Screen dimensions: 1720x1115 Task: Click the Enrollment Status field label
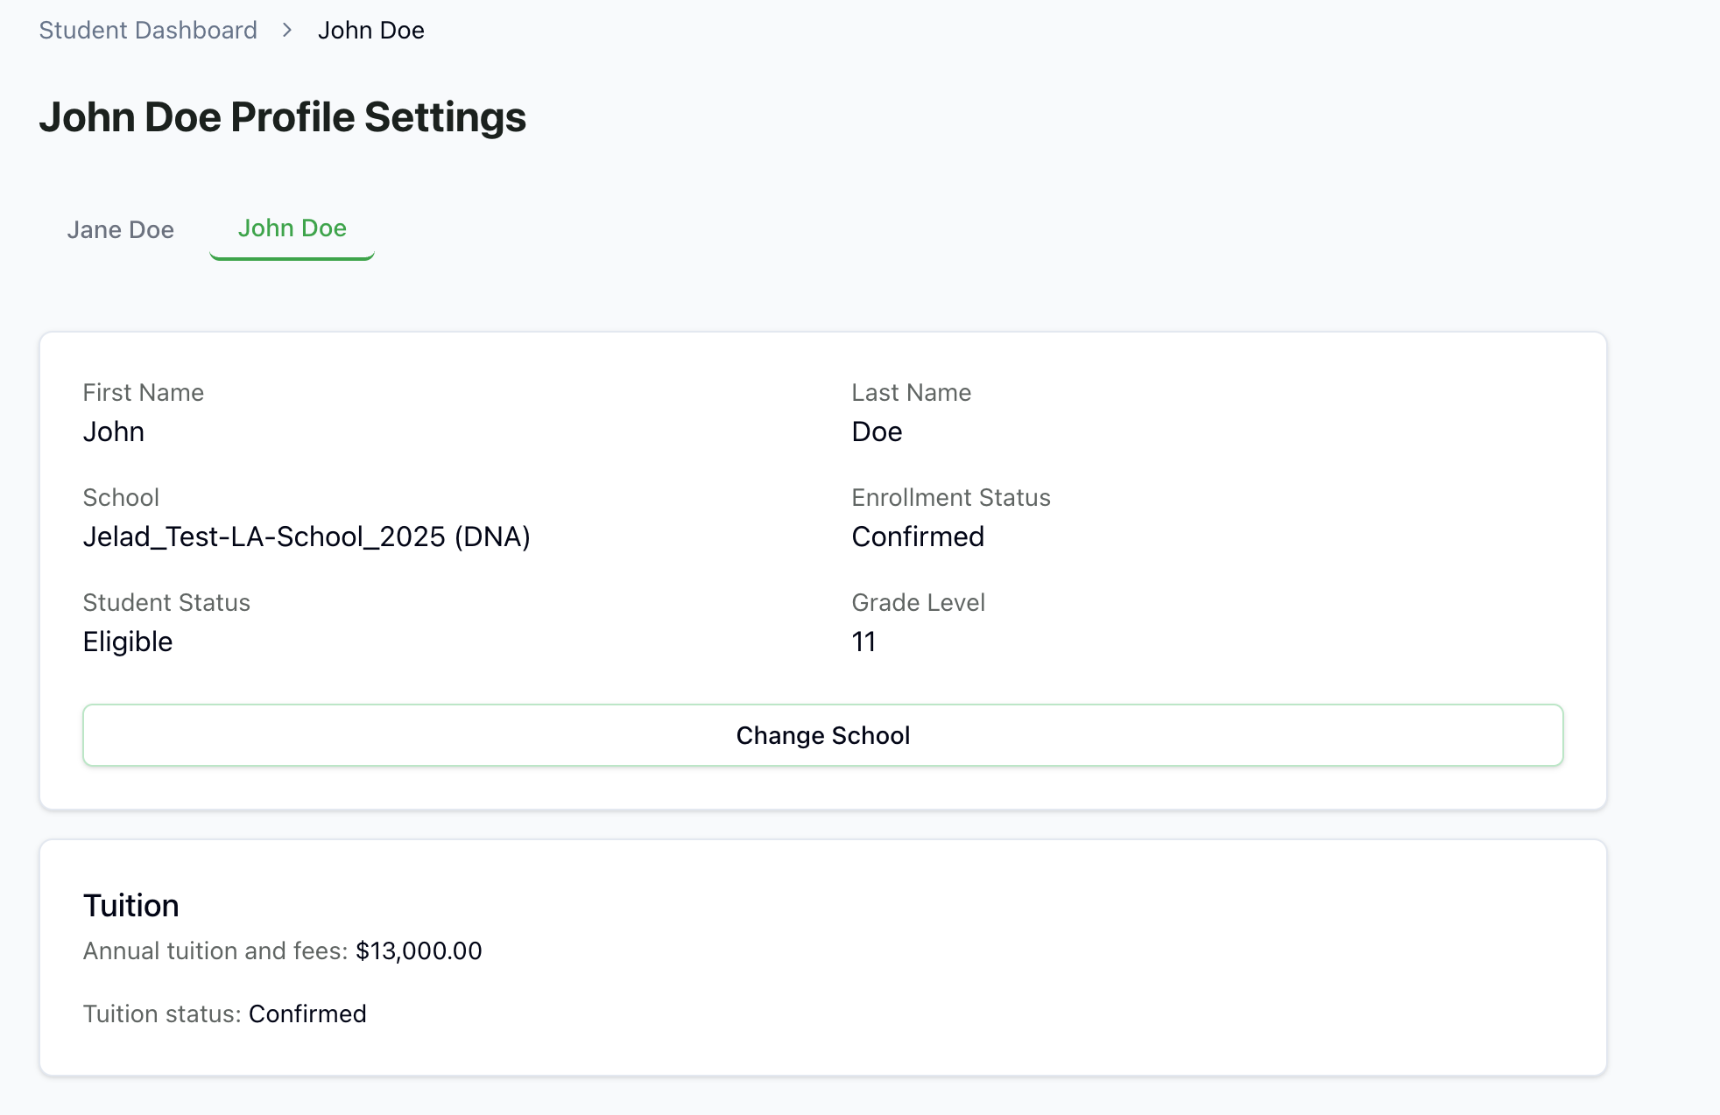(951, 497)
